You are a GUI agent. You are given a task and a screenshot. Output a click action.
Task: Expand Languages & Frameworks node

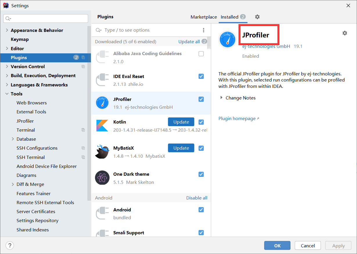pyautogui.click(x=7, y=85)
